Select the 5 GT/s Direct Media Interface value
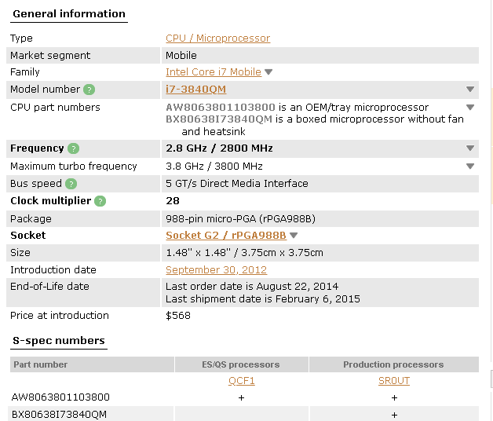493x421 pixels. (237, 184)
